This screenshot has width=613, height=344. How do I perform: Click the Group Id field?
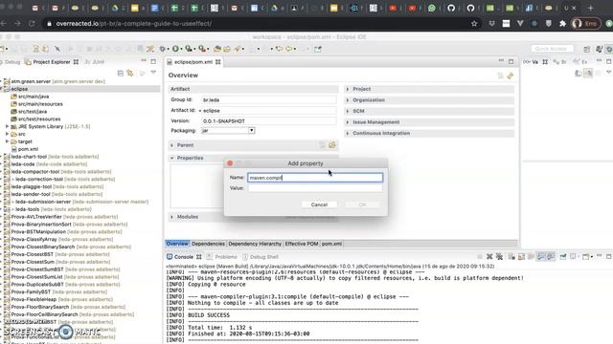tap(269, 100)
